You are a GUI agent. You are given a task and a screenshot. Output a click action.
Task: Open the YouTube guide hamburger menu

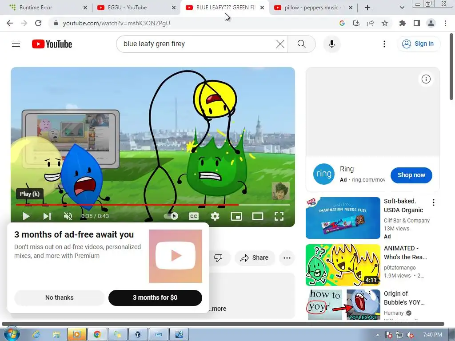click(x=16, y=44)
